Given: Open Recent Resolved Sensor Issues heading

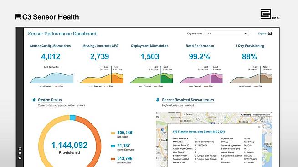Looking at the screenshot, I should point(188,100).
